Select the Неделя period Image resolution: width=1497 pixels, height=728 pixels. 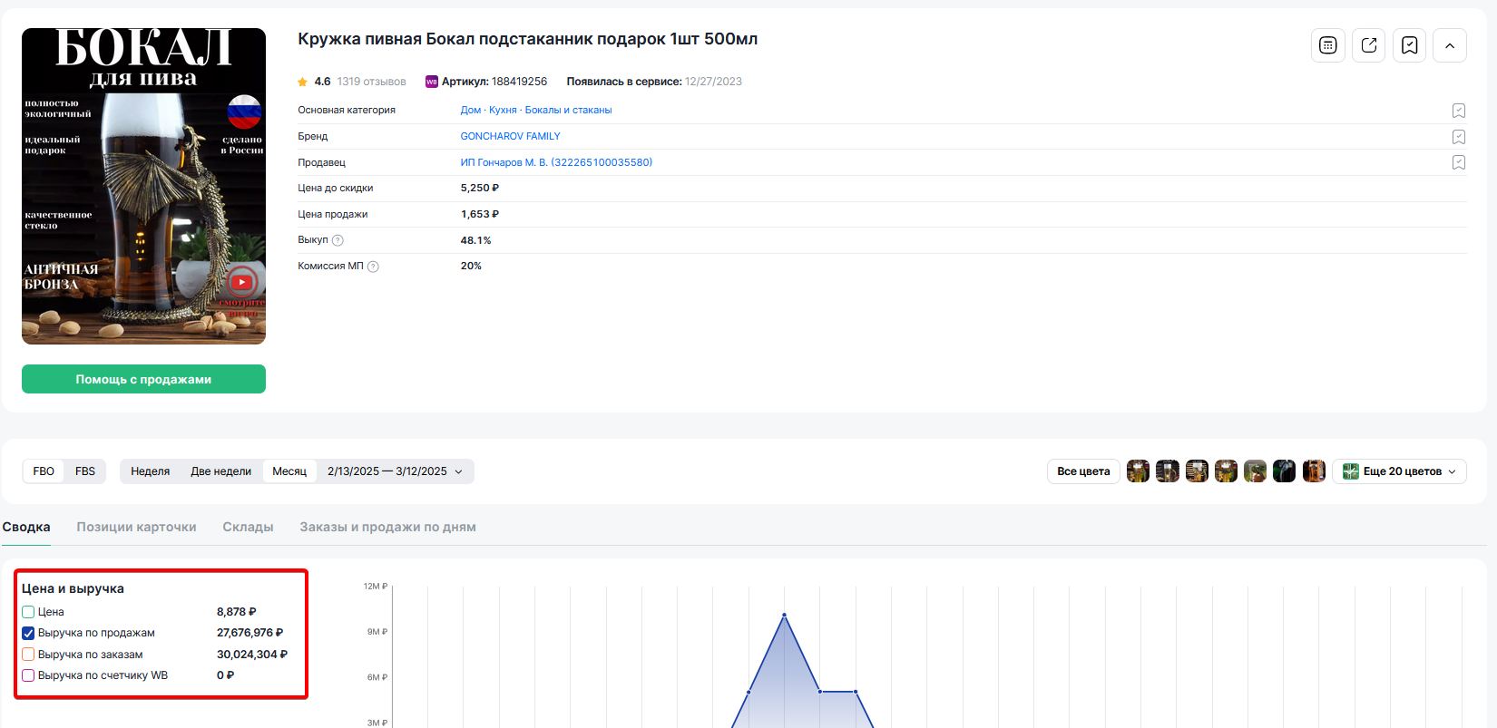(x=150, y=471)
